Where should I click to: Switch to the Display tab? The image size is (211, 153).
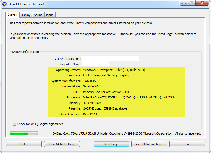[x=26, y=15]
